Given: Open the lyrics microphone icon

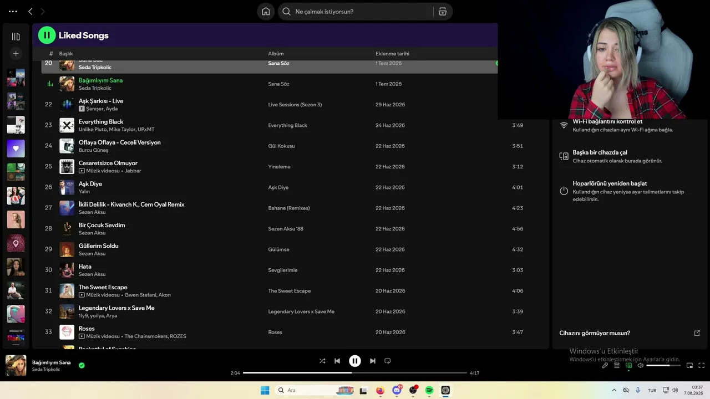Looking at the screenshot, I should [x=605, y=365].
